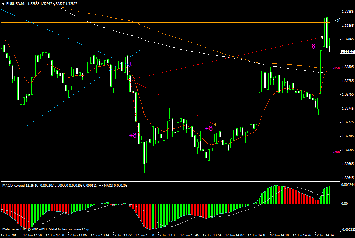This screenshot has width=355, height=238.
Task: Click price scale value 1.32845
Action: [348, 39]
